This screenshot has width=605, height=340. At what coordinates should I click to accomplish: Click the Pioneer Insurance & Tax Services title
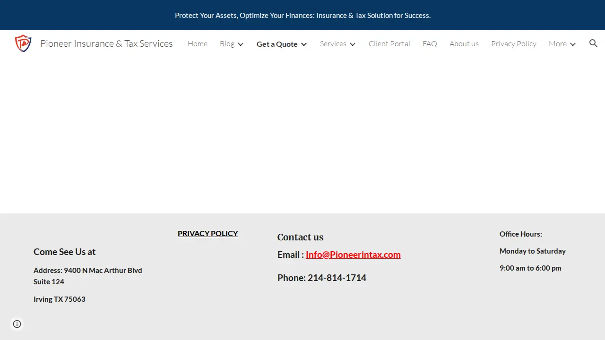[106, 43]
